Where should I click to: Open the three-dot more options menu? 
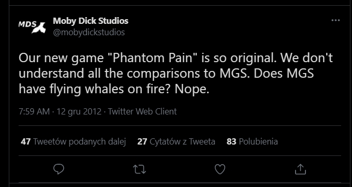click(335, 20)
